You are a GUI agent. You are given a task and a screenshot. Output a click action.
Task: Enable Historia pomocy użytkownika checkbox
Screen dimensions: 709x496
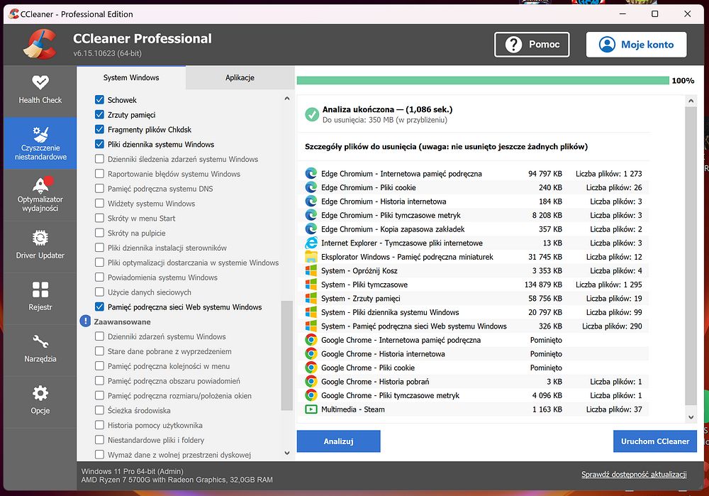[x=99, y=425]
